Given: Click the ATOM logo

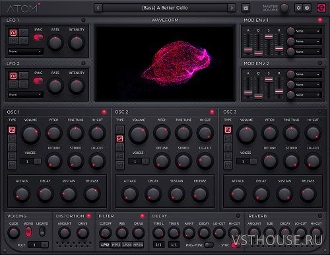Looking at the screenshot, I should pyautogui.click(x=24, y=8).
